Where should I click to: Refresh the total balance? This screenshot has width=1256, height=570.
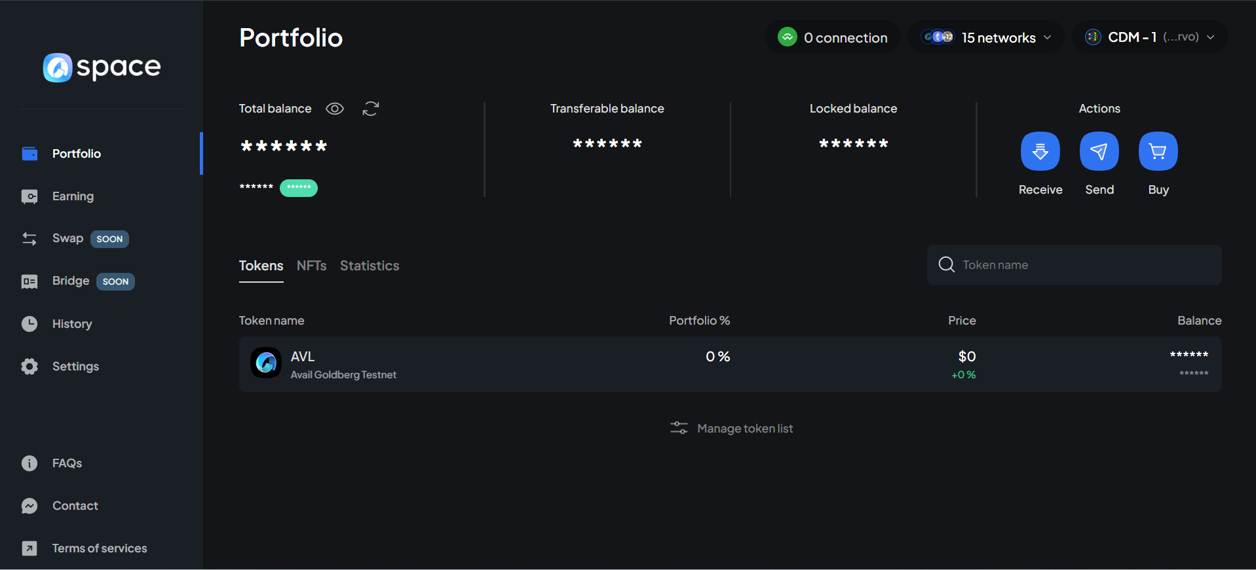pos(371,109)
